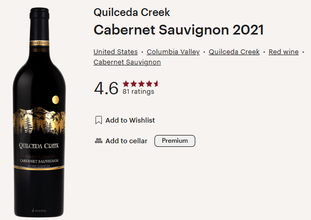Click the star rating icons
This screenshot has height=220, width=311.
(x=141, y=84)
